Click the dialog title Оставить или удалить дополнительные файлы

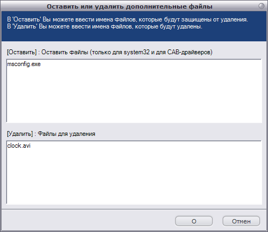(x=130, y=6)
